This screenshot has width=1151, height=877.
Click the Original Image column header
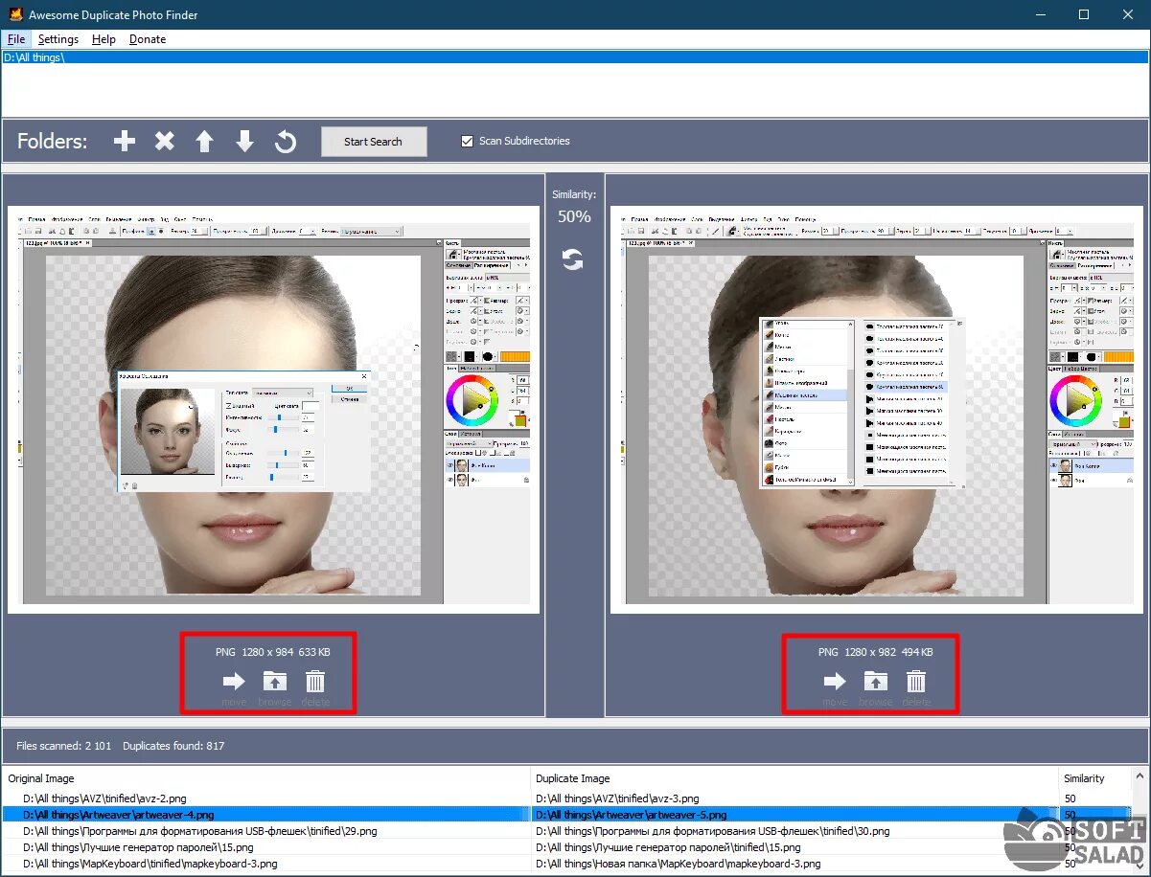click(265, 778)
